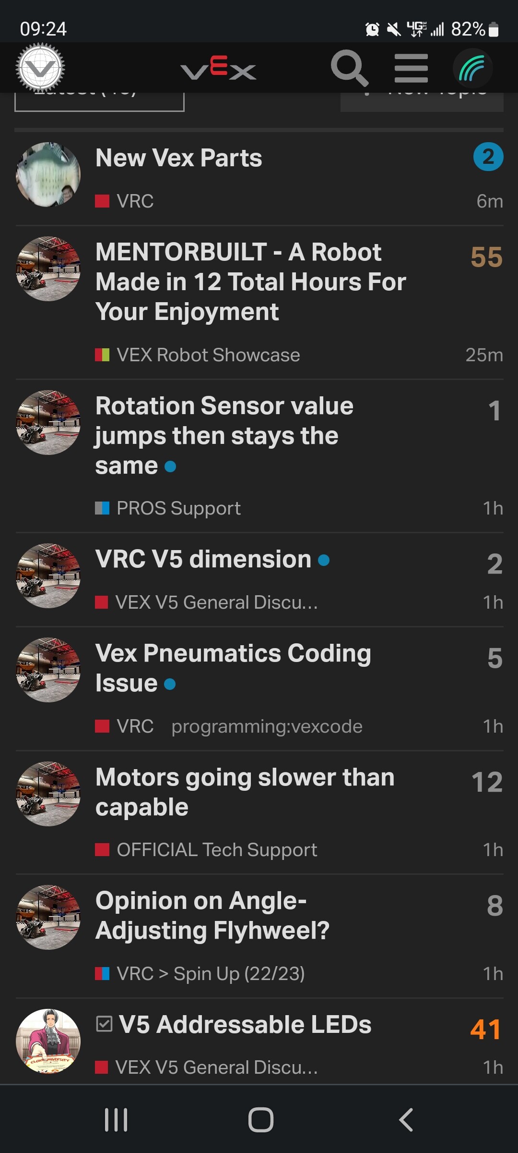The width and height of the screenshot is (518, 1153).
Task: Tap the unread dot beside VRC V5 dimension
Action: point(324,560)
